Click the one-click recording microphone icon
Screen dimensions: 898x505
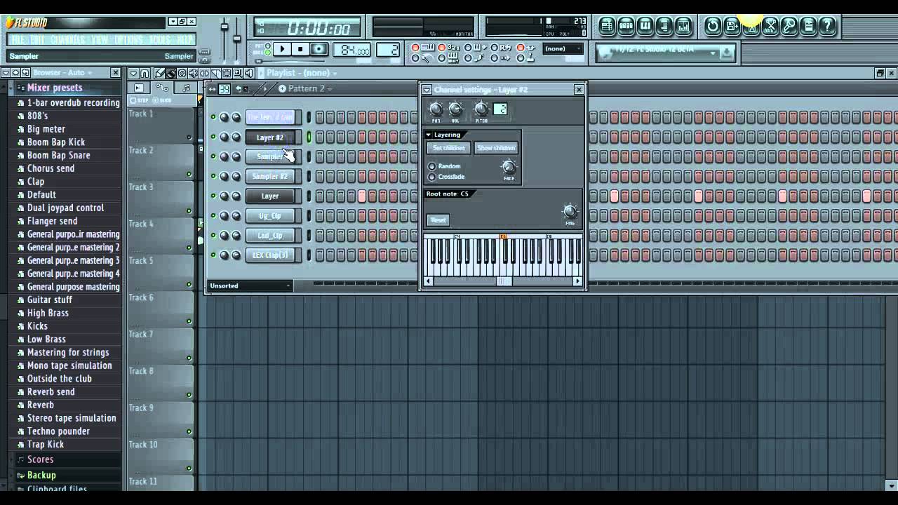pyautogui.click(x=789, y=27)
